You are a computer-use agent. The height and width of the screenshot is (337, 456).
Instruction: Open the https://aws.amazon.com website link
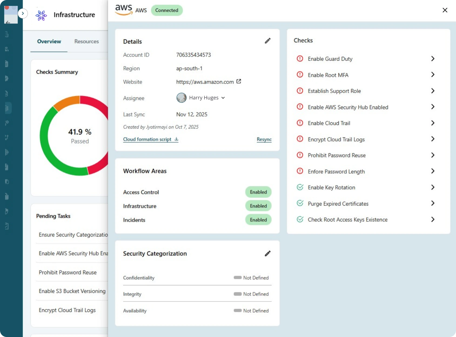click(x=204, y=82)
